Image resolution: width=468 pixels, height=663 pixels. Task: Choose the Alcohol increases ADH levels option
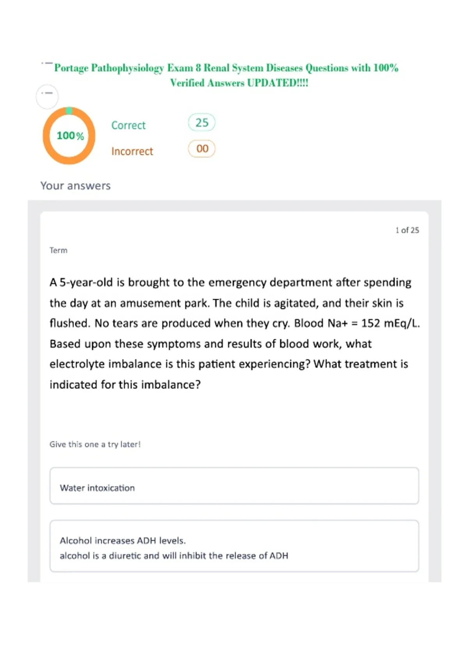(x=234, y=546)
